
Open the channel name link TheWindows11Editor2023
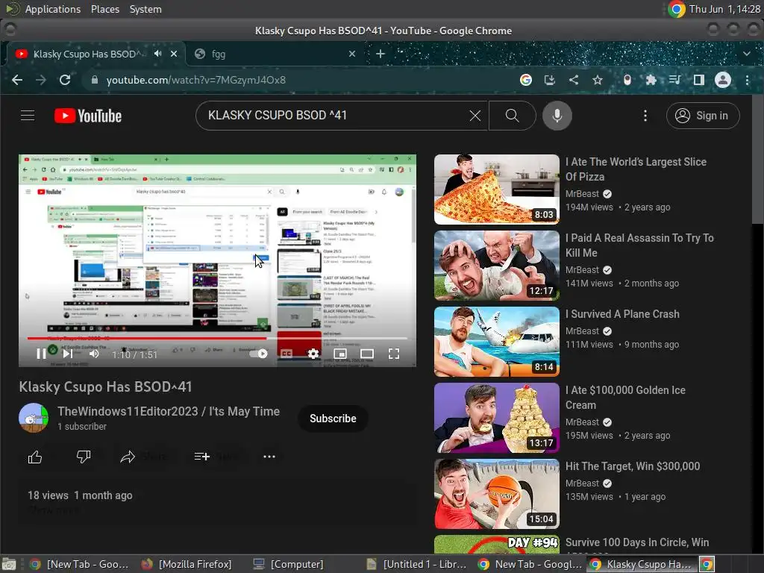point(169,411)
